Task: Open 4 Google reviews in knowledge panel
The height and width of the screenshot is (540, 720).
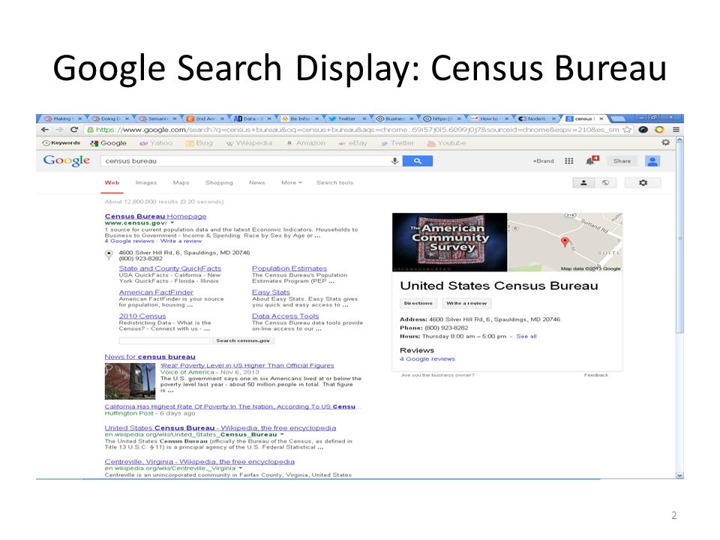Action: click(427, 359)
